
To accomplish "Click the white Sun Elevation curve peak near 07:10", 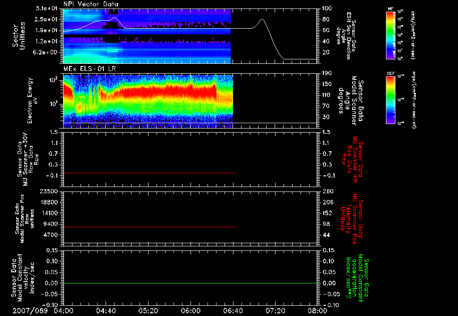I will [262, 19].
